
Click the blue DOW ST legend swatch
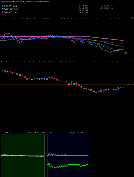3,6
